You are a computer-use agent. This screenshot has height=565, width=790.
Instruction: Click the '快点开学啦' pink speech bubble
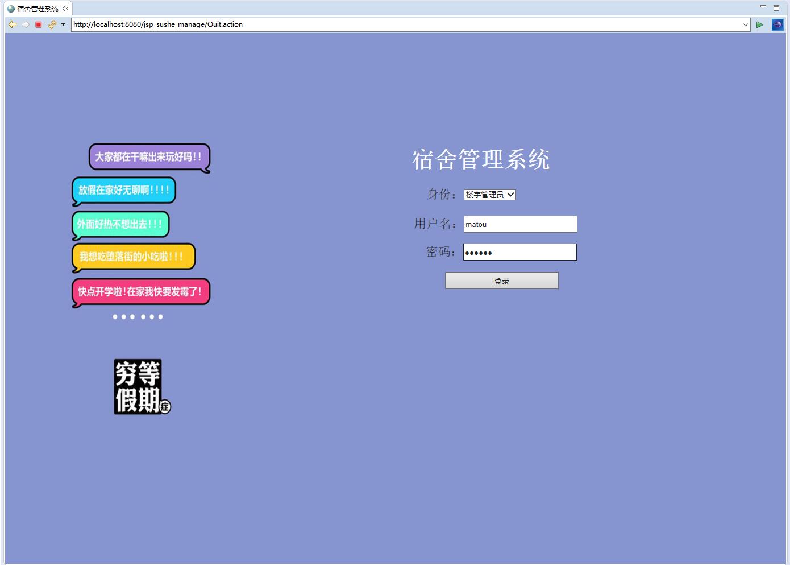(x=140, y=291)
